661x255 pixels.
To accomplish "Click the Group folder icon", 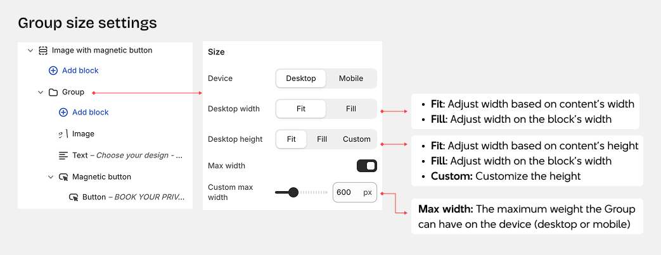I will point(53,92).
